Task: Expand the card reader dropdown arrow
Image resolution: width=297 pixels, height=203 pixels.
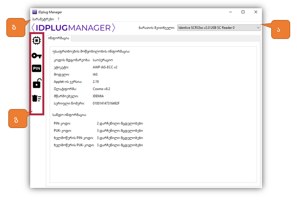Action: (257, 28)
